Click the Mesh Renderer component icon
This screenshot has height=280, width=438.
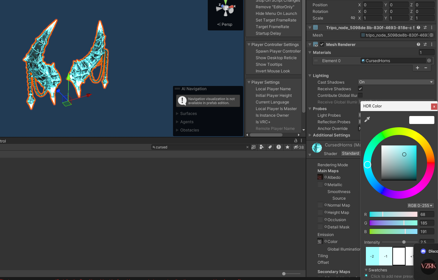(316, 44)
